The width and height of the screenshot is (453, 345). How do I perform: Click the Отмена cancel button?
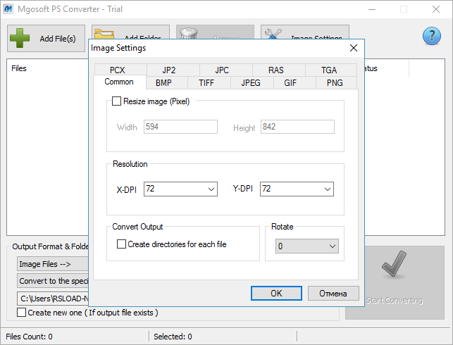[x=333, y=294]
